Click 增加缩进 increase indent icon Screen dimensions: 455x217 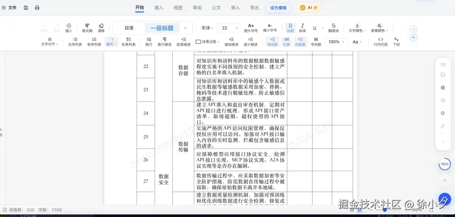pos(232,42)
